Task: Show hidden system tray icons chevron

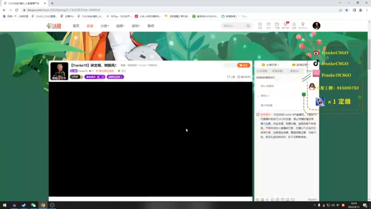Action: (x=314, y=205)
